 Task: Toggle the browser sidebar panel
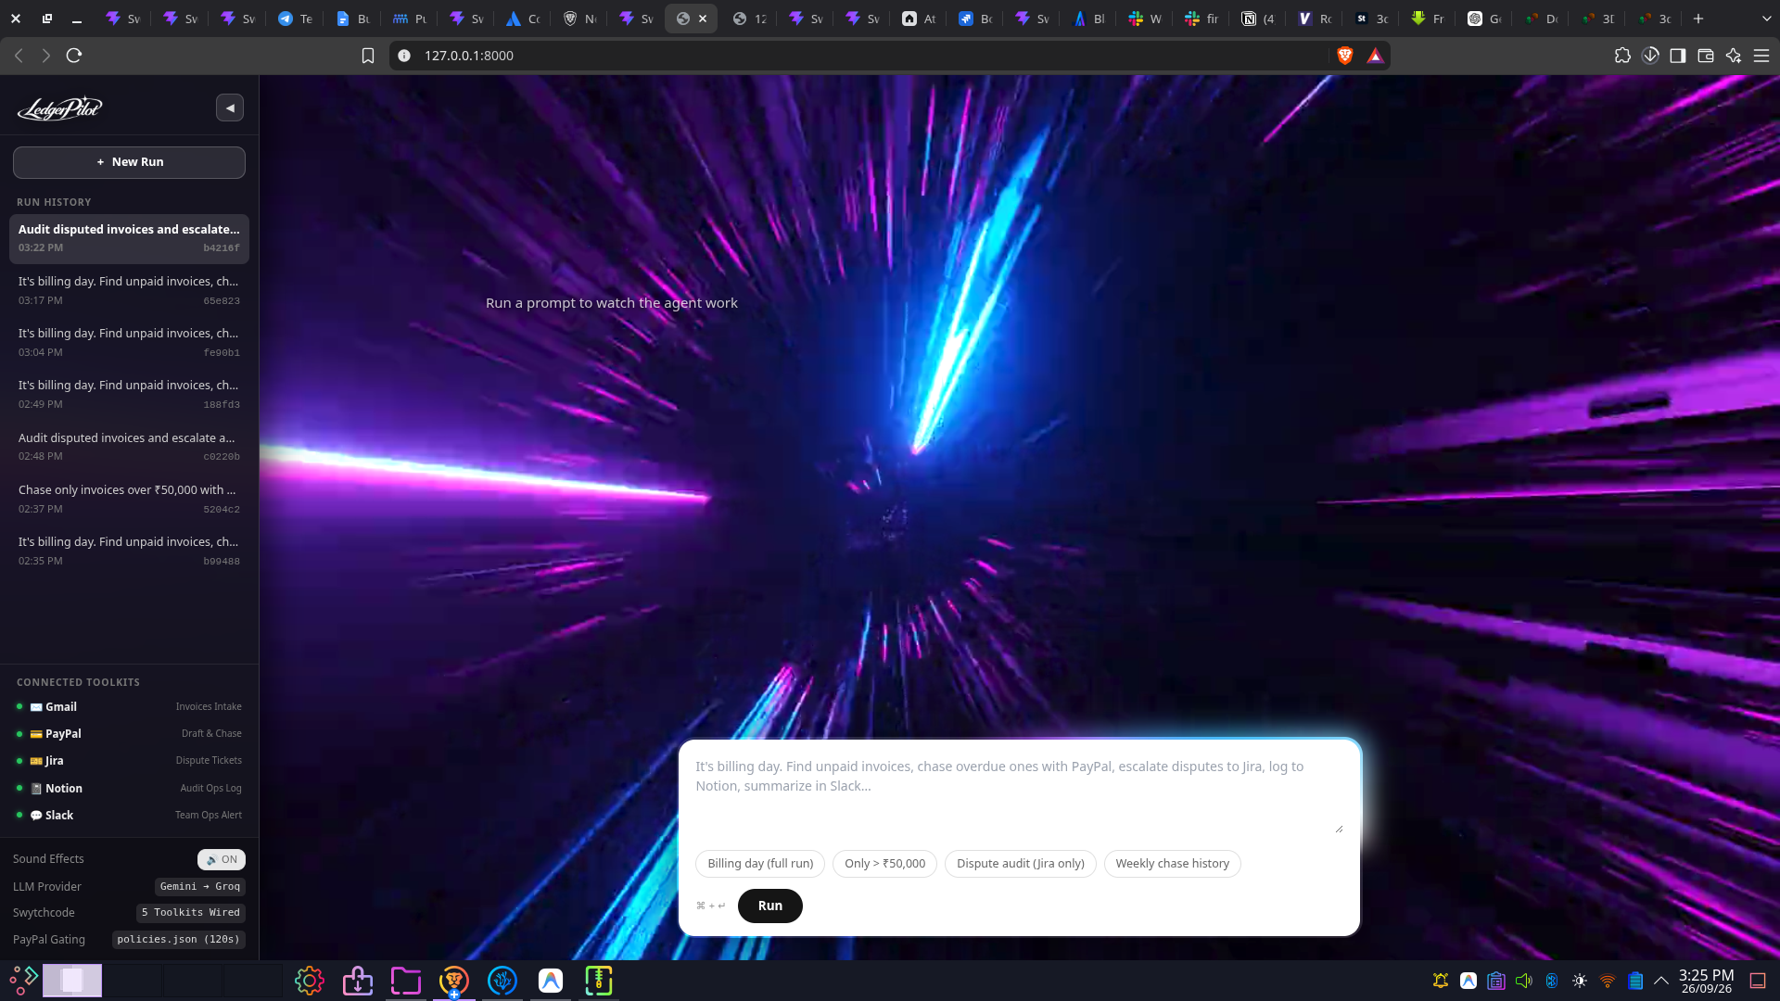tap(1678, 56)
